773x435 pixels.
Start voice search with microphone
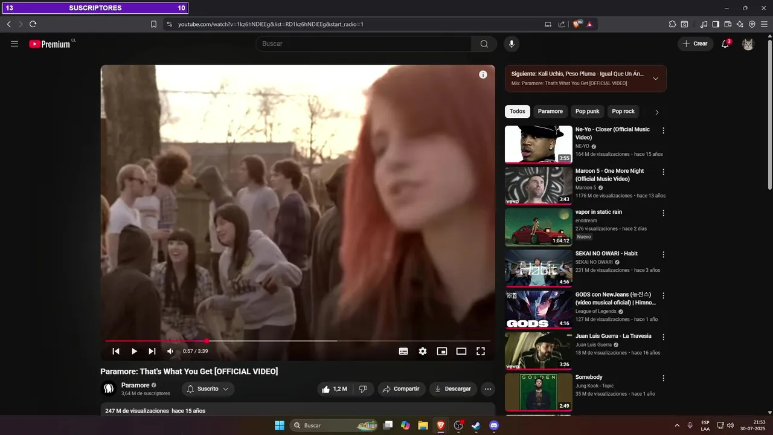pyautogui.click(x=512, y=43)
